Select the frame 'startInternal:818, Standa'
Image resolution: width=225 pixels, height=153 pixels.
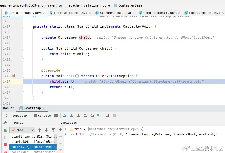(33, 136)
